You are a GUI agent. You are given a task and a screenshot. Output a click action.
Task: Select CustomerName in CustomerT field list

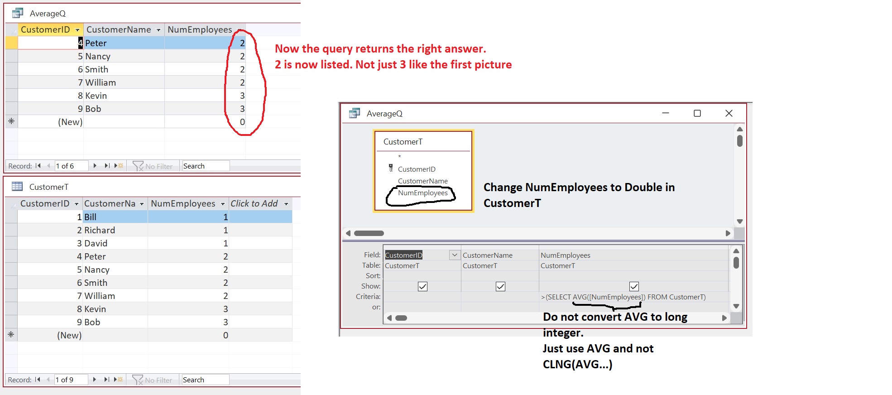tap(423, 181)
